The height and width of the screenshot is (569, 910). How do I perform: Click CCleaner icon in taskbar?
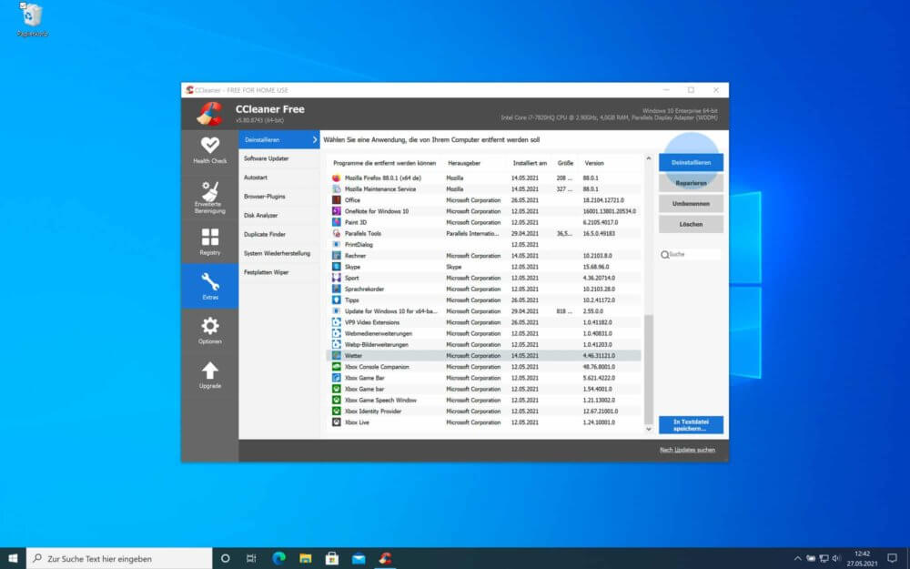(x=385, y=559)
